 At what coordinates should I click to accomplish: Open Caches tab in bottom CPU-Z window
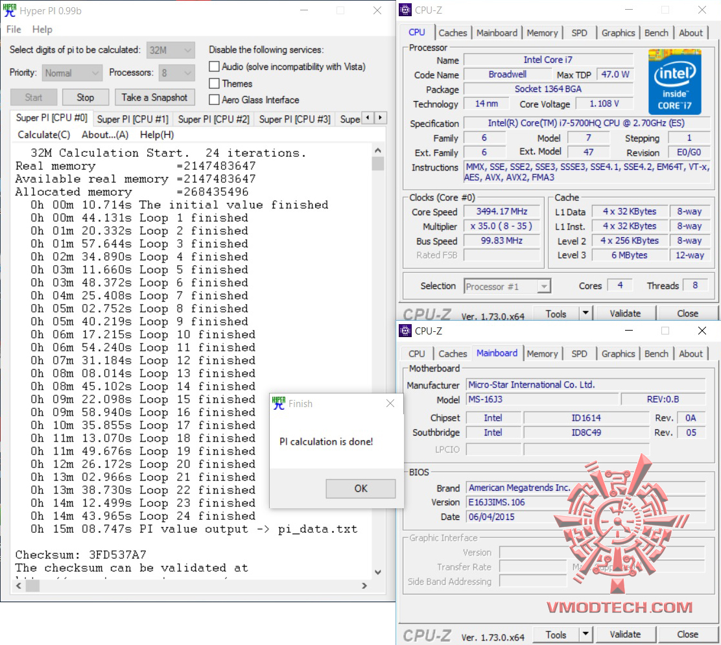[453, 353]
